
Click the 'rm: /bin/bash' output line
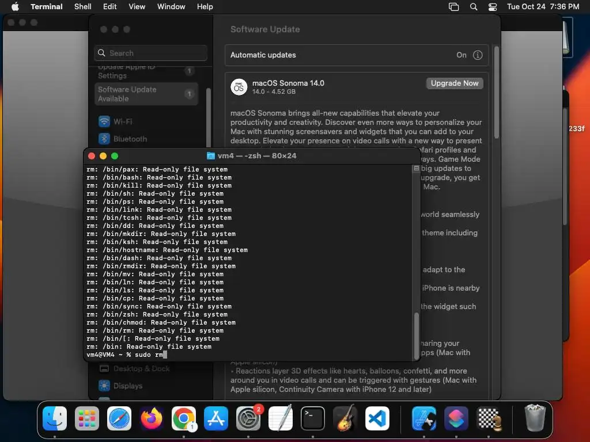(159, 177)
